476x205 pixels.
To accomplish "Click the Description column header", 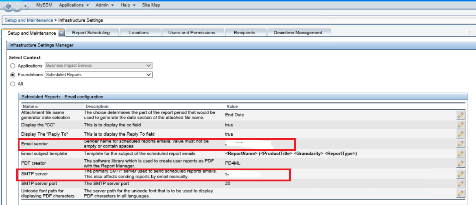I will tap(97, 106).
